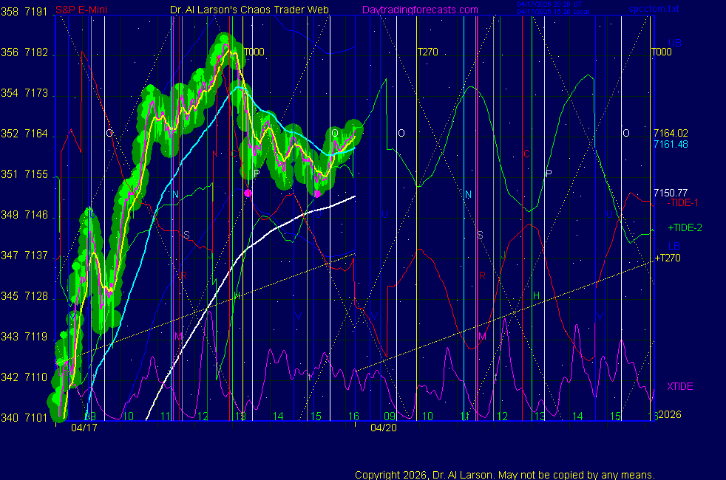The height and width of the screenshot is (480, 726).
Task: Click the UB upper band label
Action: tap(674, 43)
